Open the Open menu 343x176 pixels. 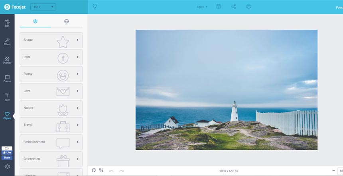[x=202, y=7]
